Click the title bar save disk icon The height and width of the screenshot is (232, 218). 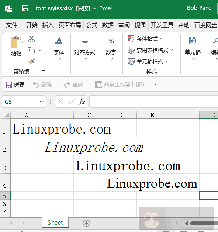(25, 8)
